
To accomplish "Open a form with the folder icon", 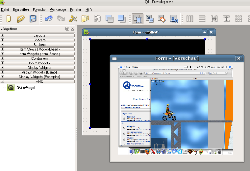I will (x=21, y=19).
